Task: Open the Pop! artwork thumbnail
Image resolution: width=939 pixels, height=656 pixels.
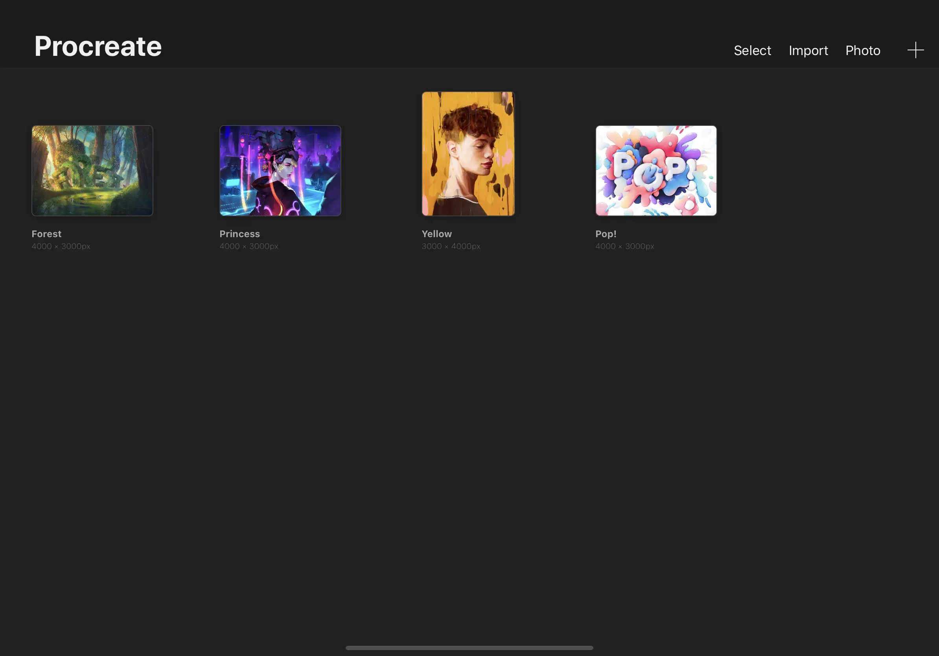Action: 656,171
